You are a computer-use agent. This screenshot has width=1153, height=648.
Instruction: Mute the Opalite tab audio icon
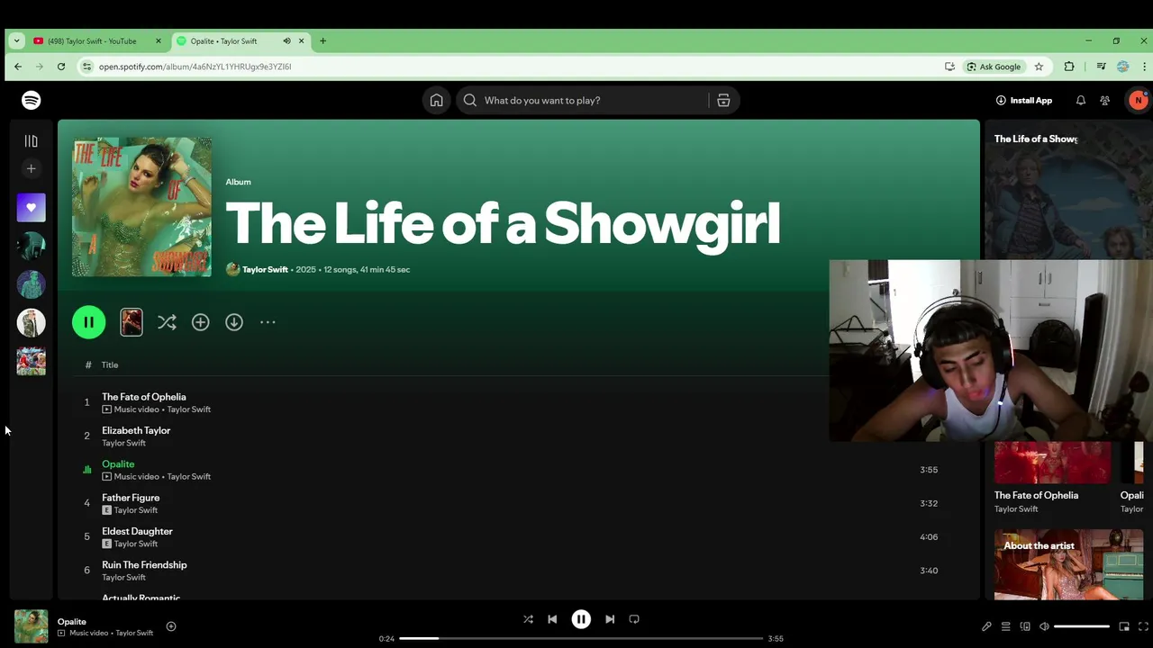pos(286,40)
